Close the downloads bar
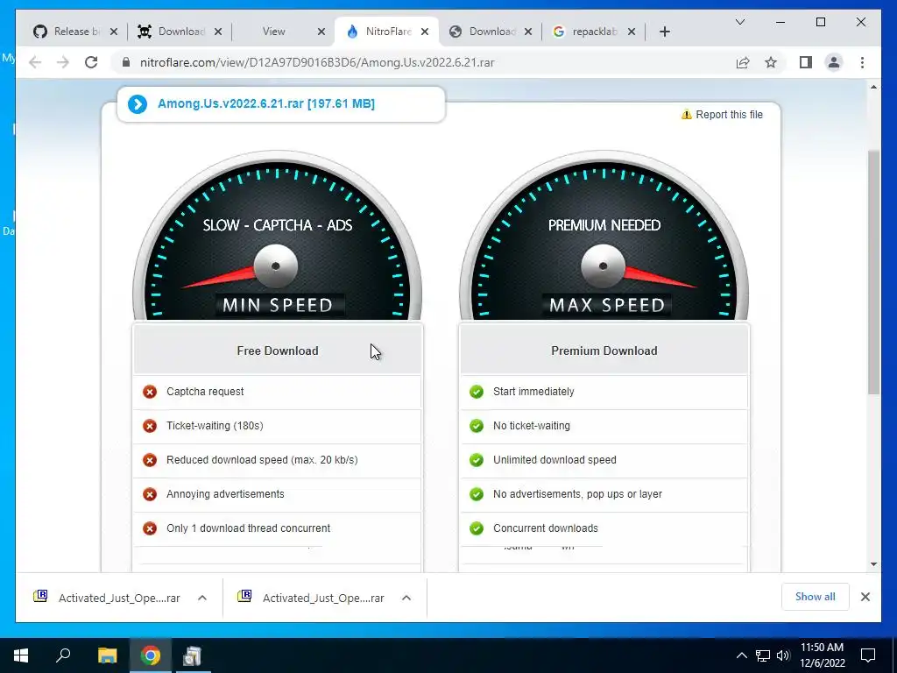This screenshot has width=897, height=673. [865, 597]
